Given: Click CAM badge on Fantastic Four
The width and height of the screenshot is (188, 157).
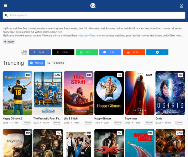Looking at the screenshot, I should tap(57, 75).
